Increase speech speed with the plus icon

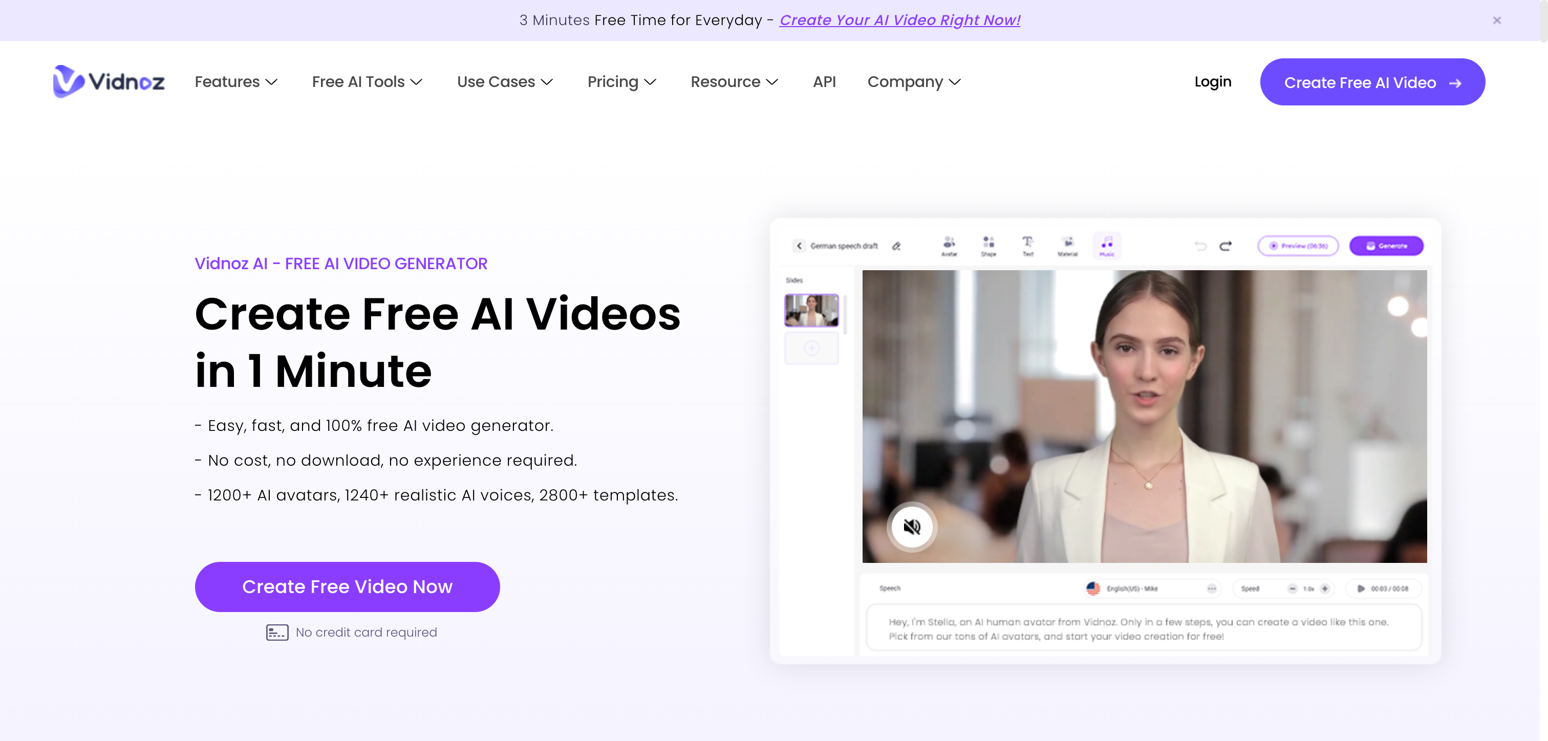tap(1324, 589)
